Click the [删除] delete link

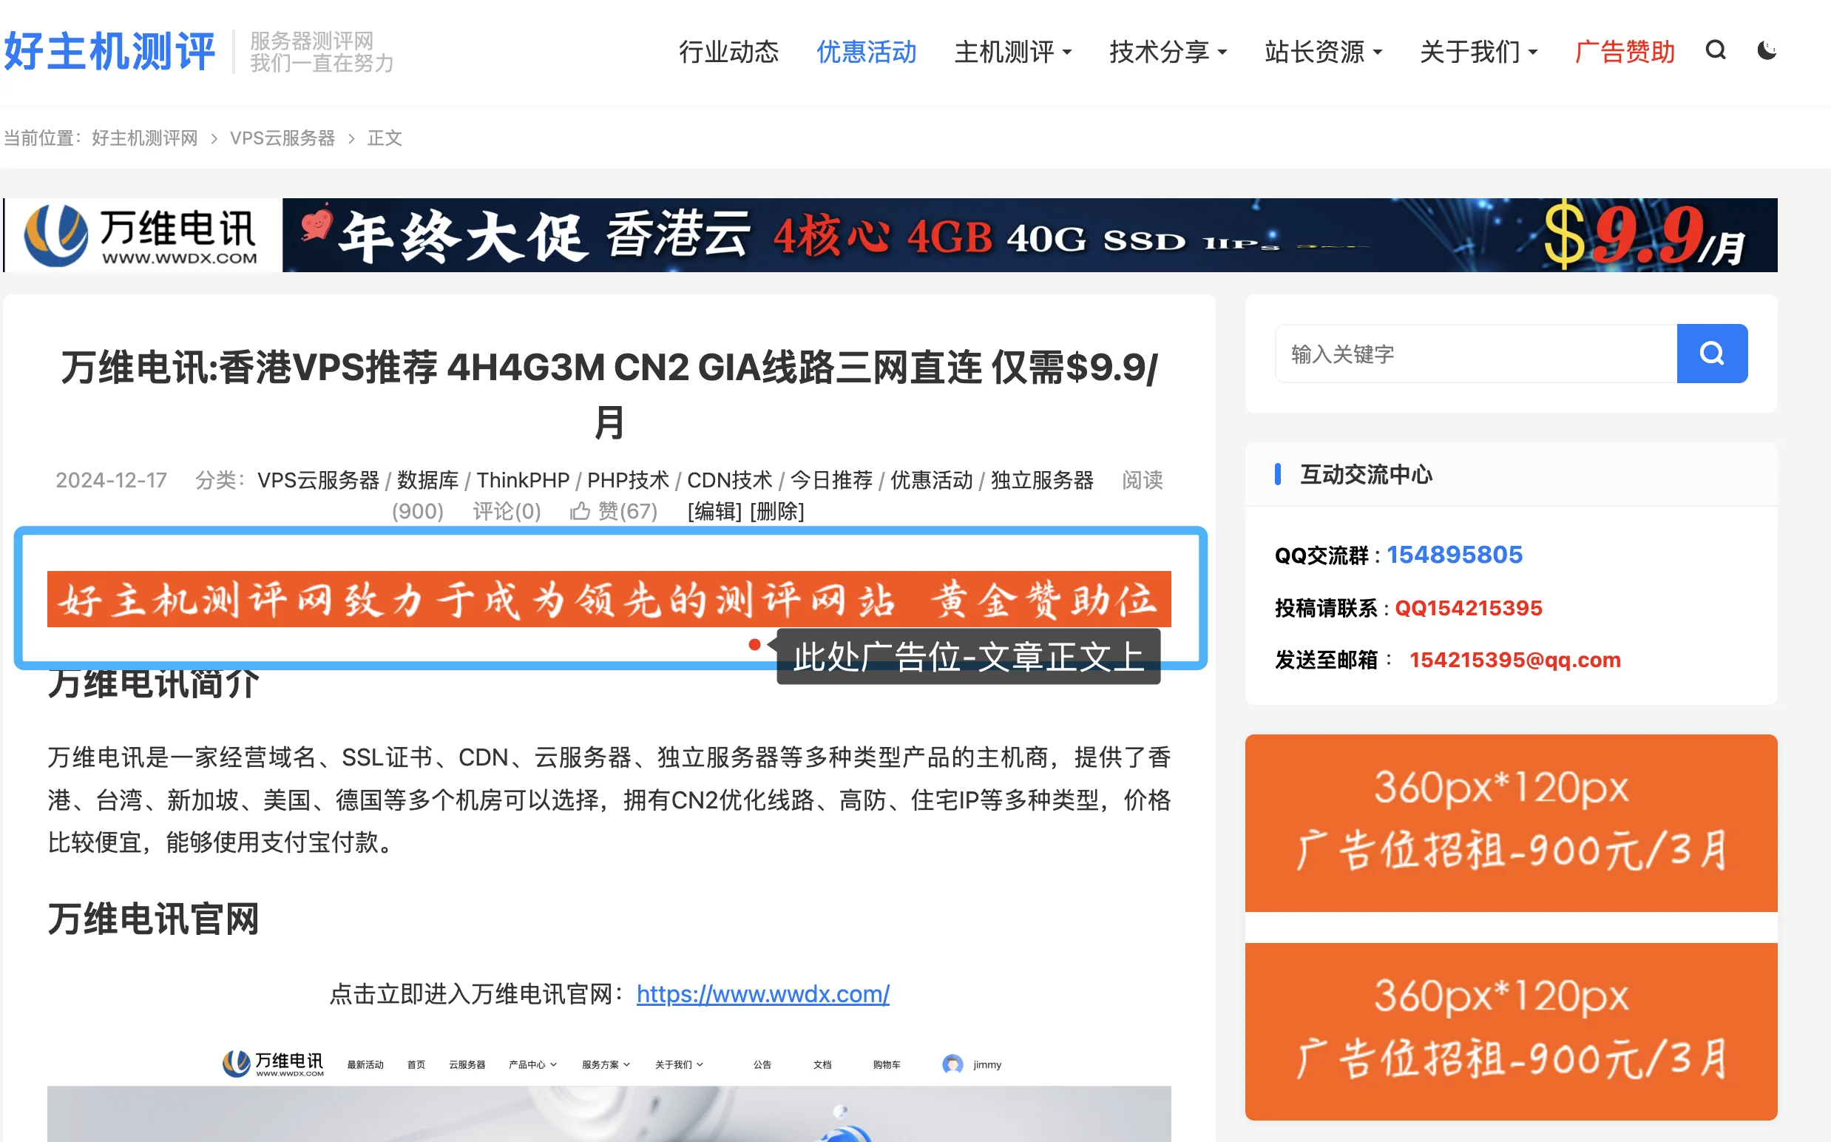click(777, 511)
